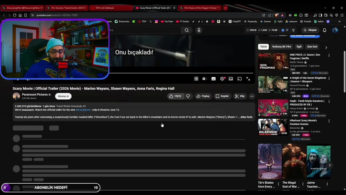The image size is (346, 195).
Task: Enter fullscreen mode in the player
Action: pyautogui.click(x=248, y=79)
